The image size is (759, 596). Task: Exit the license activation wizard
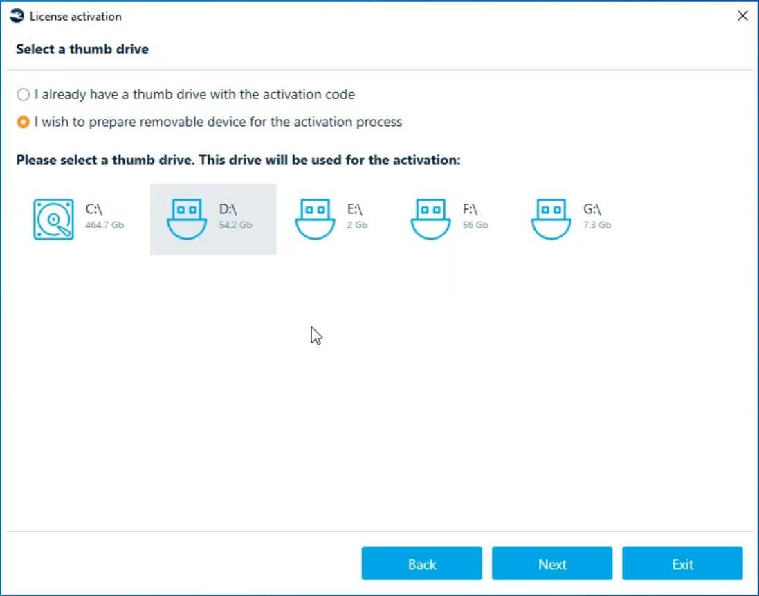682,563
